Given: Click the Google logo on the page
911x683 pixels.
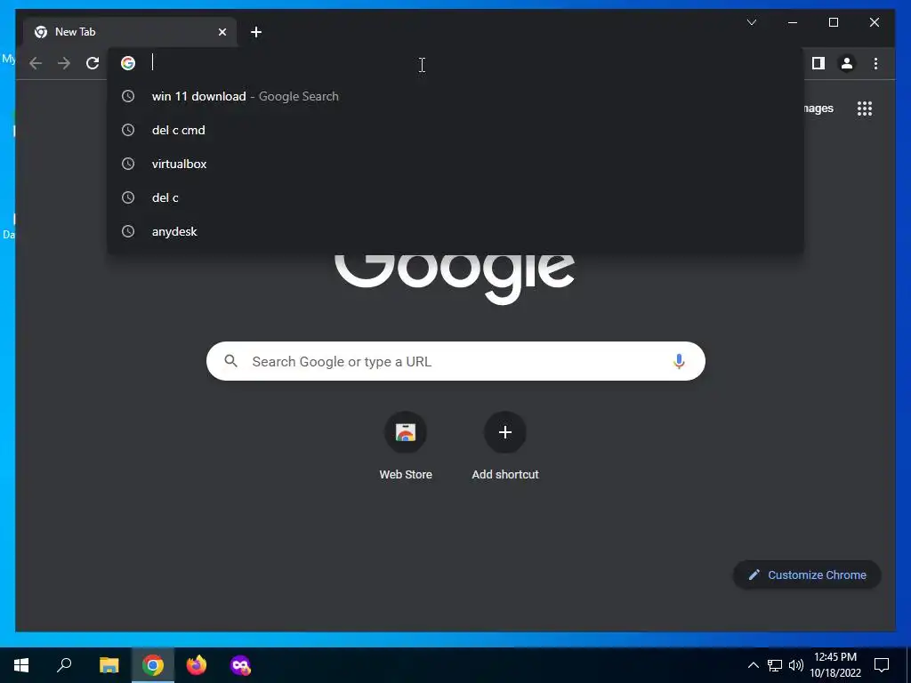Looking at the screenshot, I should tap(455, 278).
